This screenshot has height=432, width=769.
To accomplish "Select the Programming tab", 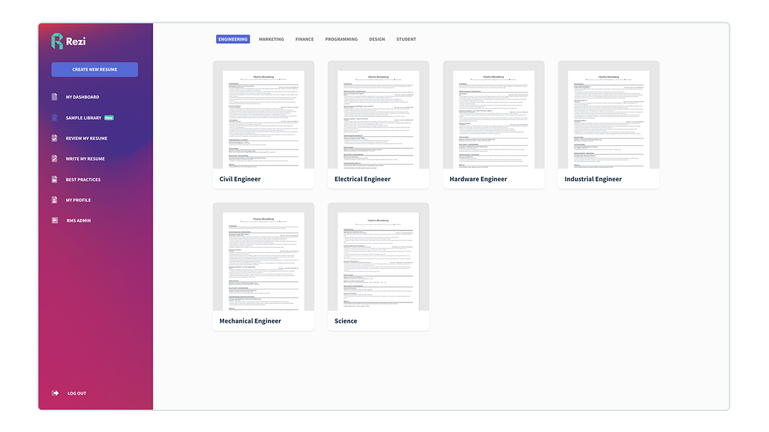I will point(341,40).
